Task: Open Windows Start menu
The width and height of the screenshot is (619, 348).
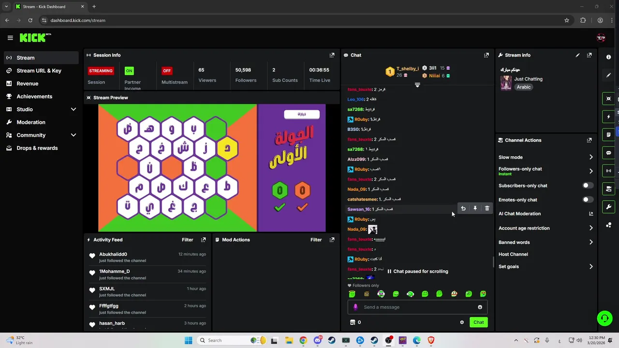Action: tap(188, 340)
